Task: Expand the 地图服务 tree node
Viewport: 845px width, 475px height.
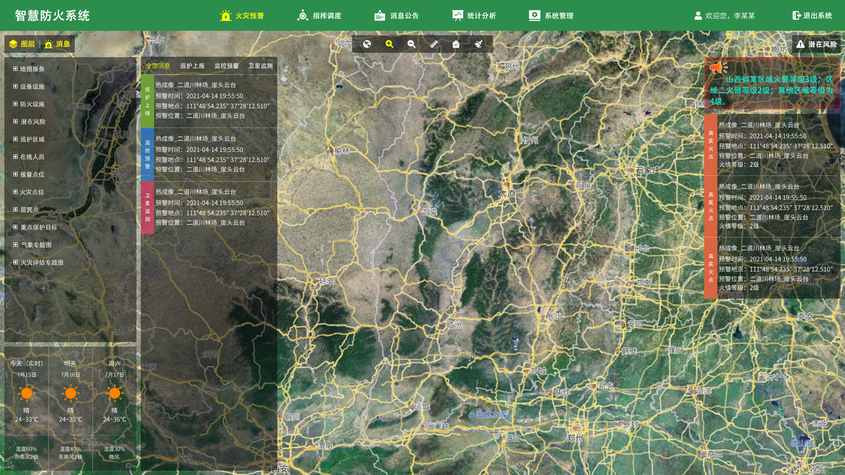Action: click(x=15, y=69)
